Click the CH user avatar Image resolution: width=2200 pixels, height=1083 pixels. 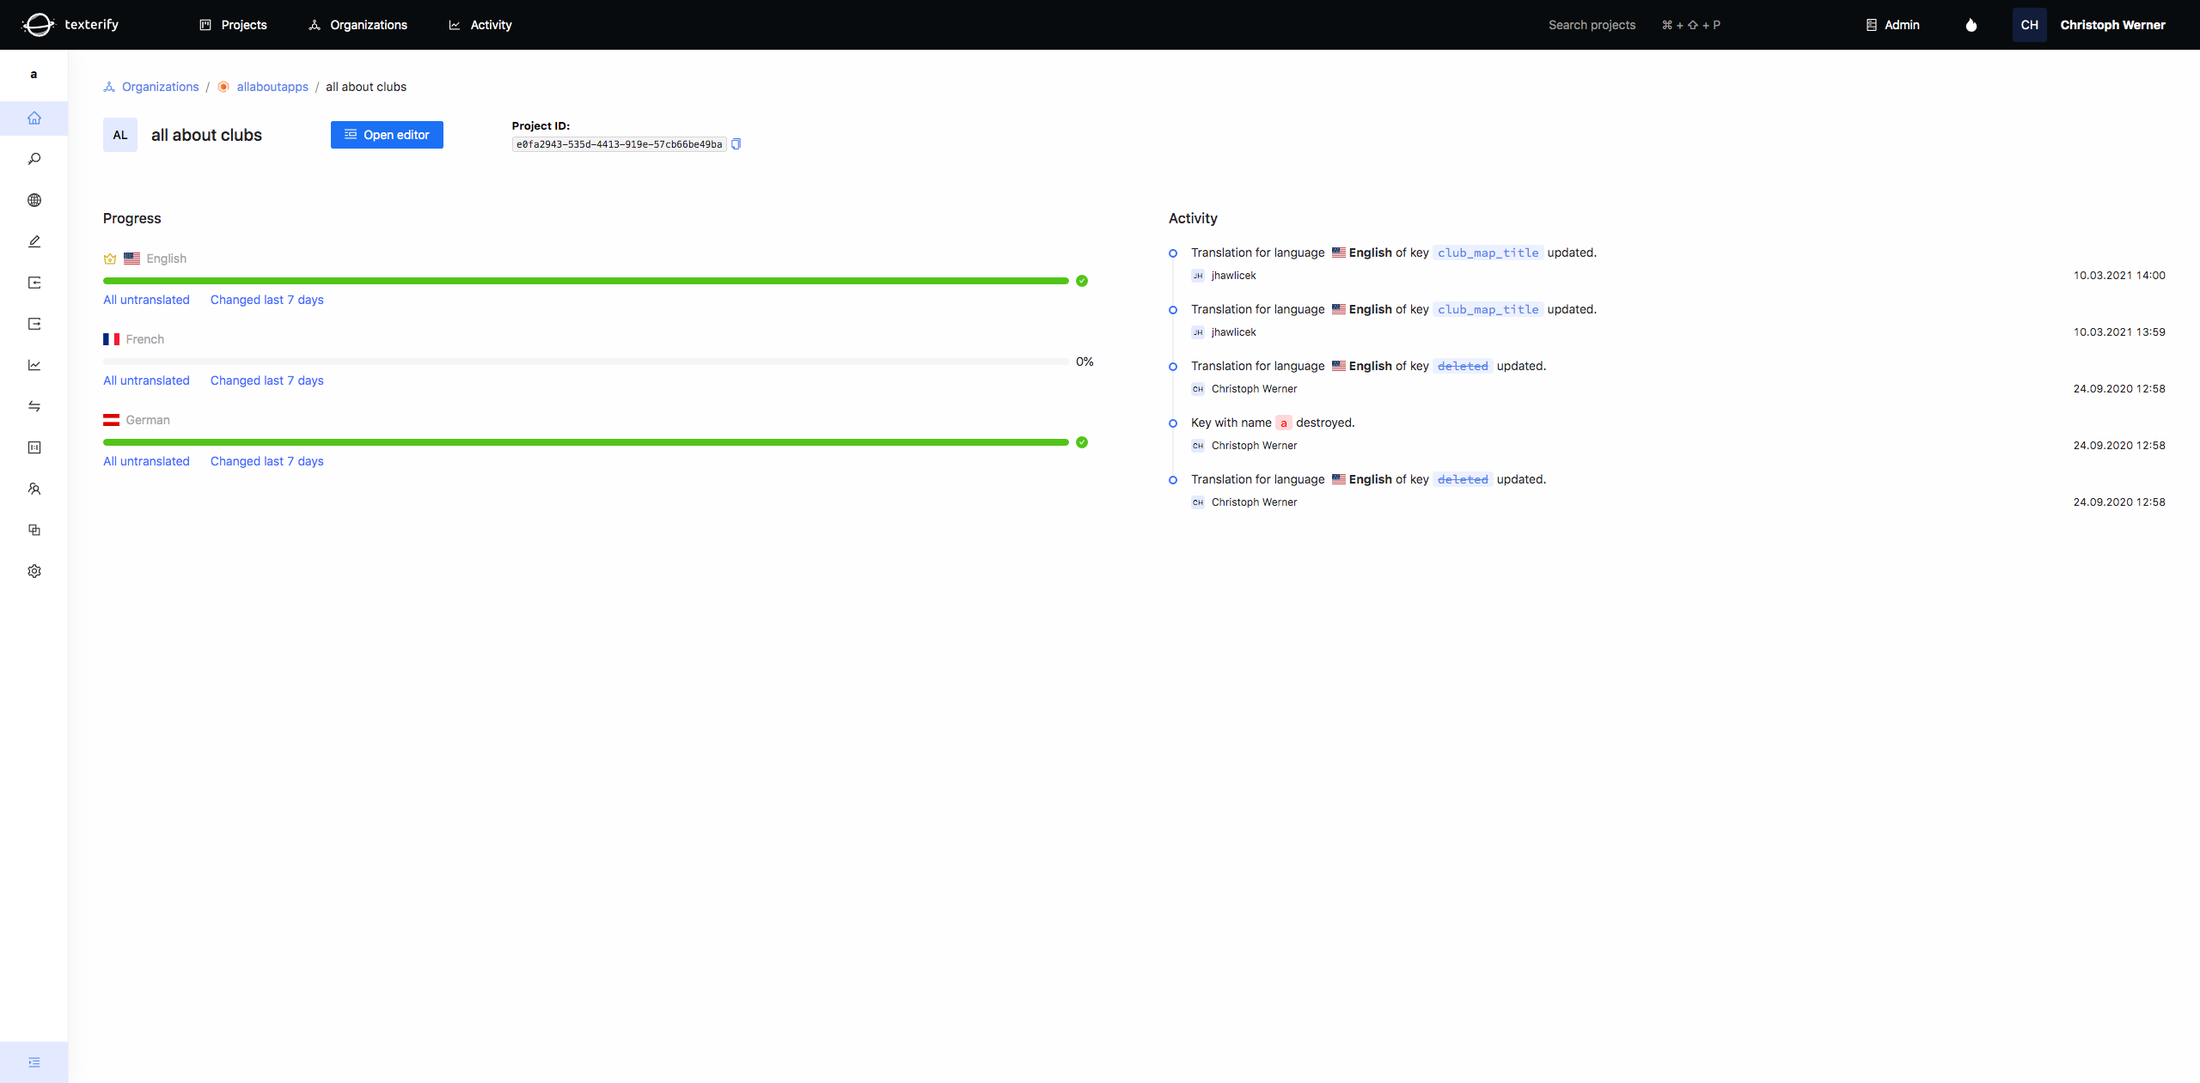point(2029,25)
